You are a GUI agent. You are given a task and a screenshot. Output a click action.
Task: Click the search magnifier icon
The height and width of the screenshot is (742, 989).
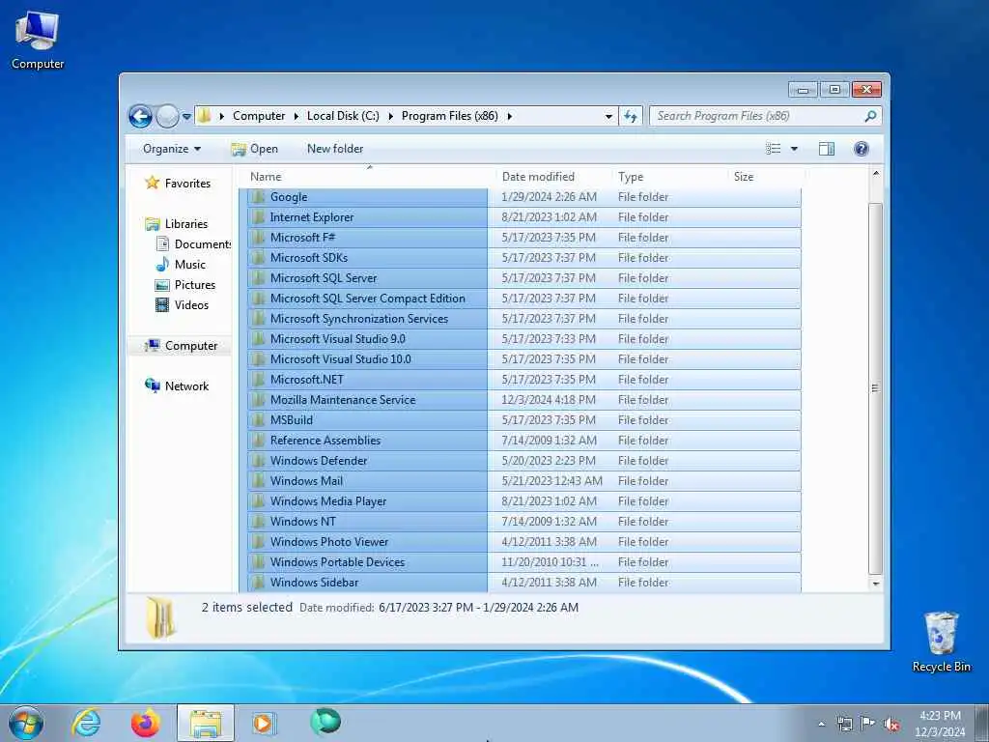tap(870, 116)
